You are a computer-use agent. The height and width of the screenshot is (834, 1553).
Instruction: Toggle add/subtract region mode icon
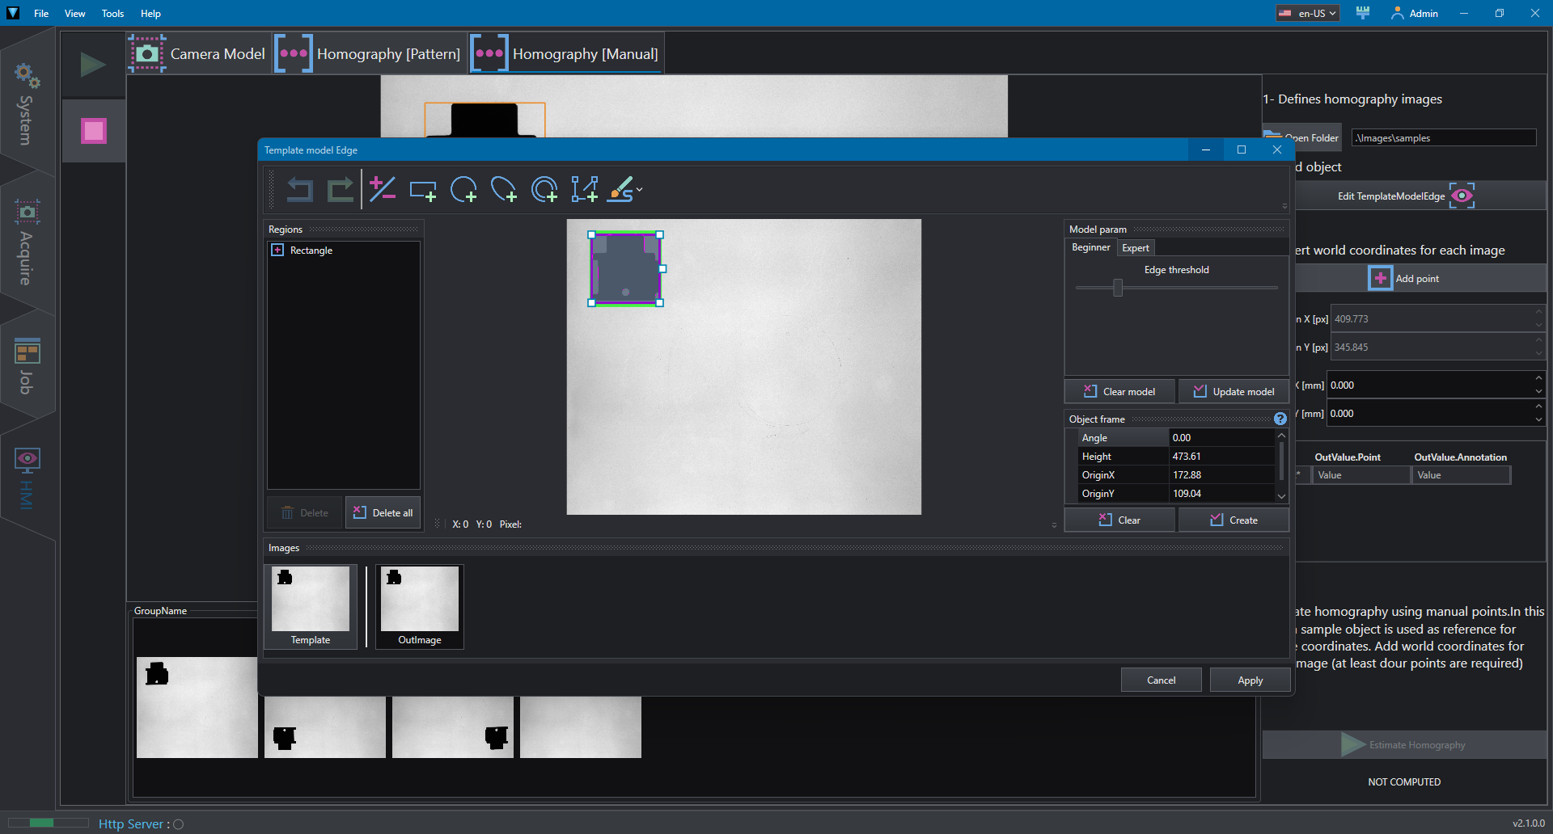[382, 190]
